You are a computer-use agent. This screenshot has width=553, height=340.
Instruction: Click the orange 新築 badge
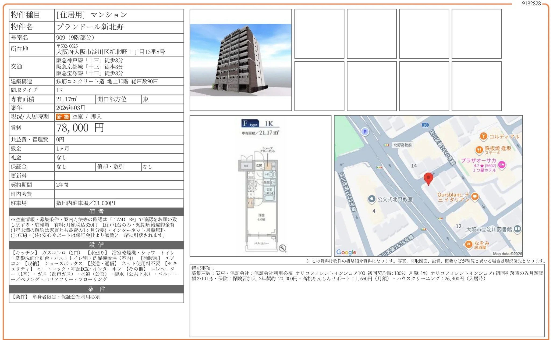(x=63, y=117)
